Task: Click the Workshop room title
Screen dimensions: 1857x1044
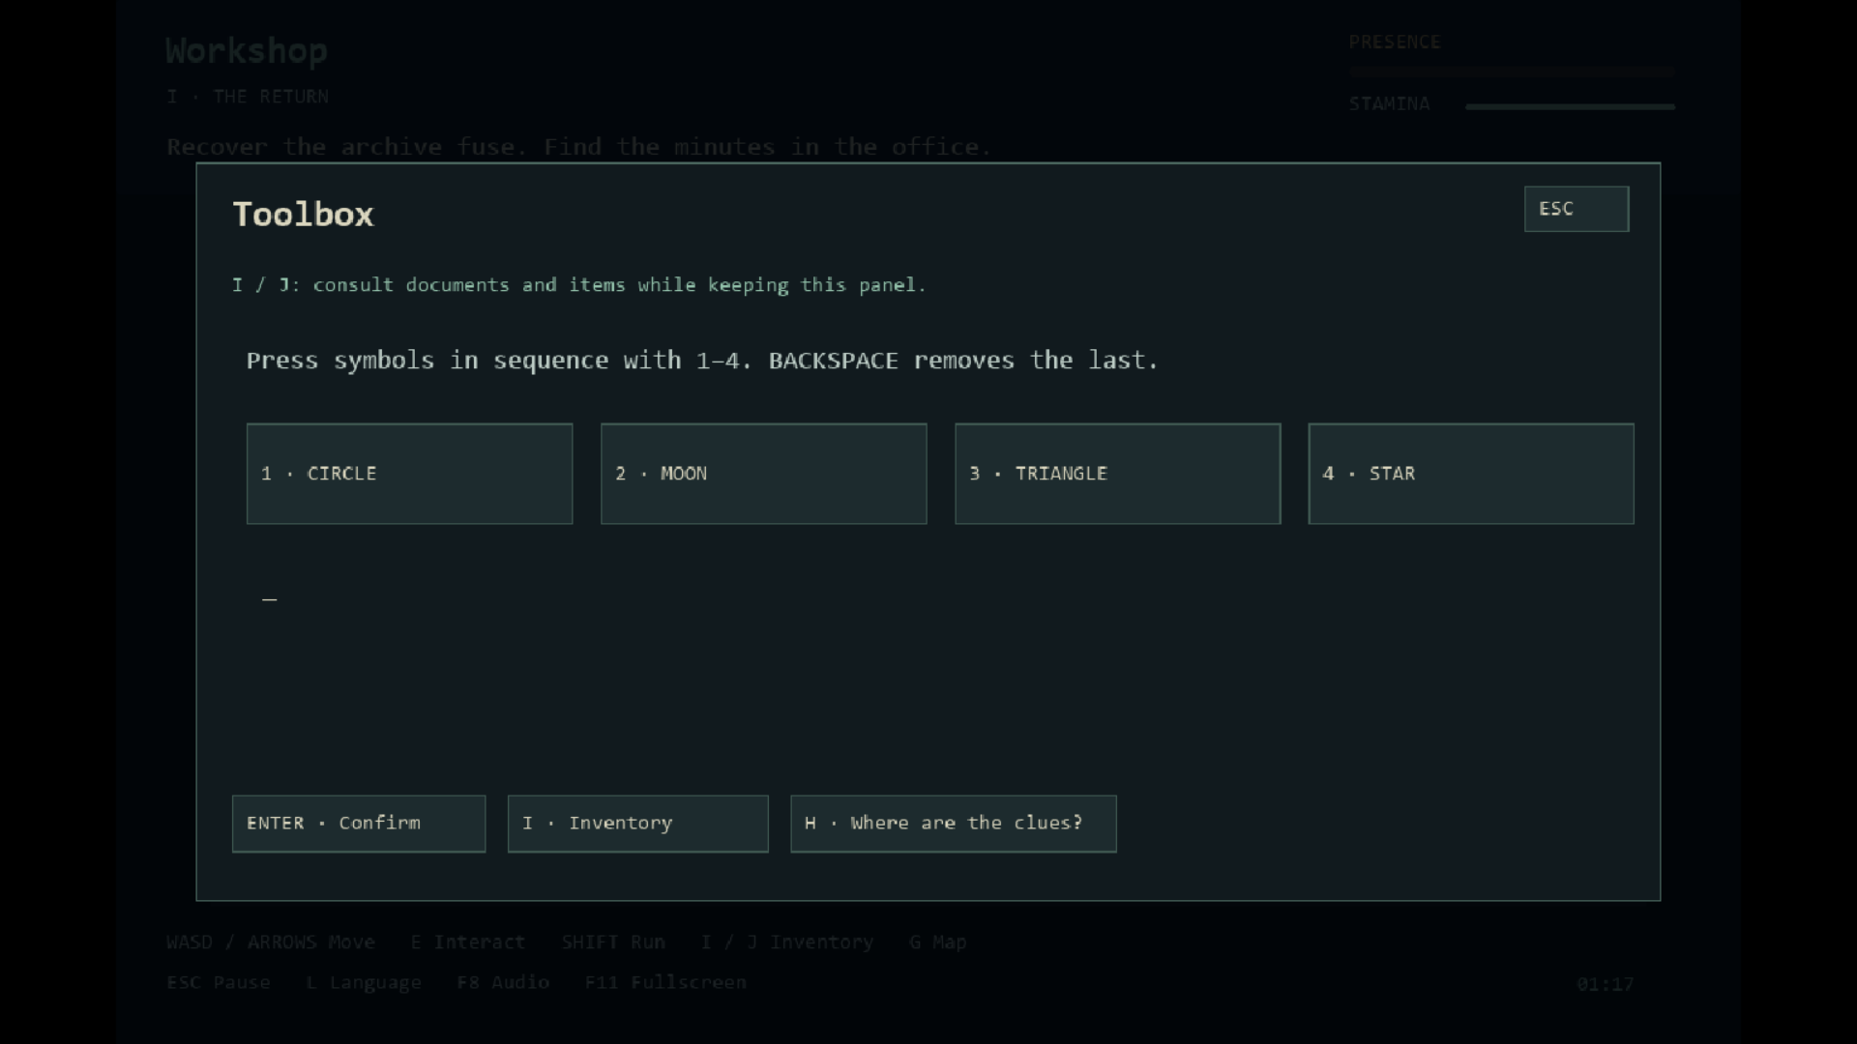Action: (x=247, y=50)
